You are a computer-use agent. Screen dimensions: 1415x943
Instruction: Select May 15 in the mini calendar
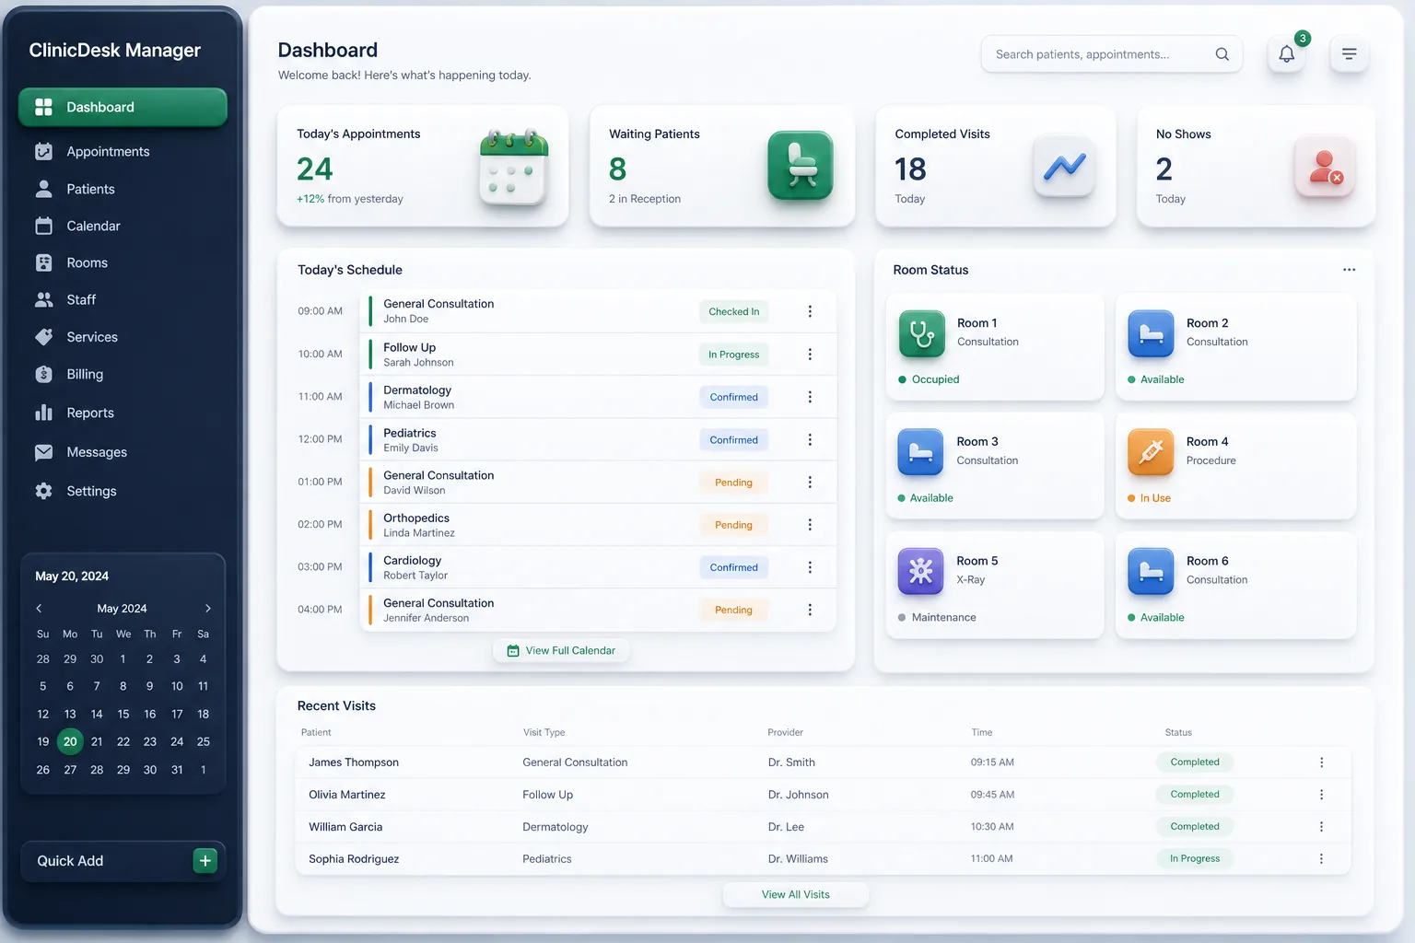123,714
